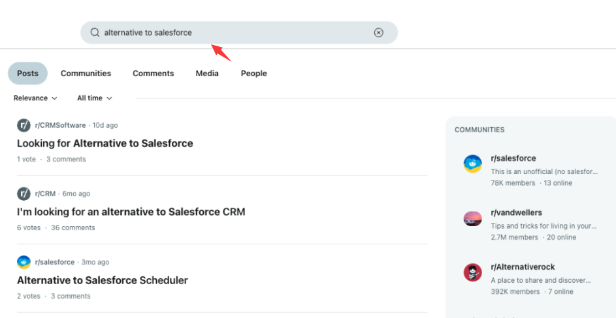Open 'Alternative to Salesforce Scheduler' post

(102, 280)
